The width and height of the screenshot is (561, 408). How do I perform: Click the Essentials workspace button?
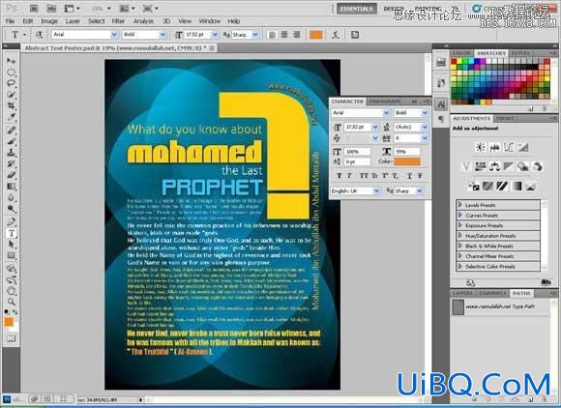tap(356, 9)
